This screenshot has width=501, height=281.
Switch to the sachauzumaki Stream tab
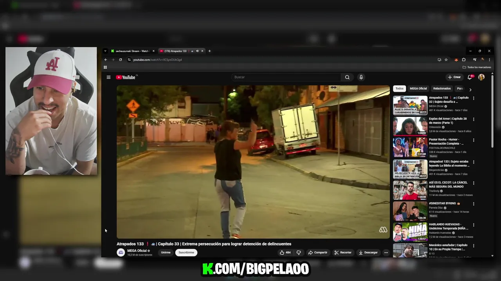tap(132, 51)
